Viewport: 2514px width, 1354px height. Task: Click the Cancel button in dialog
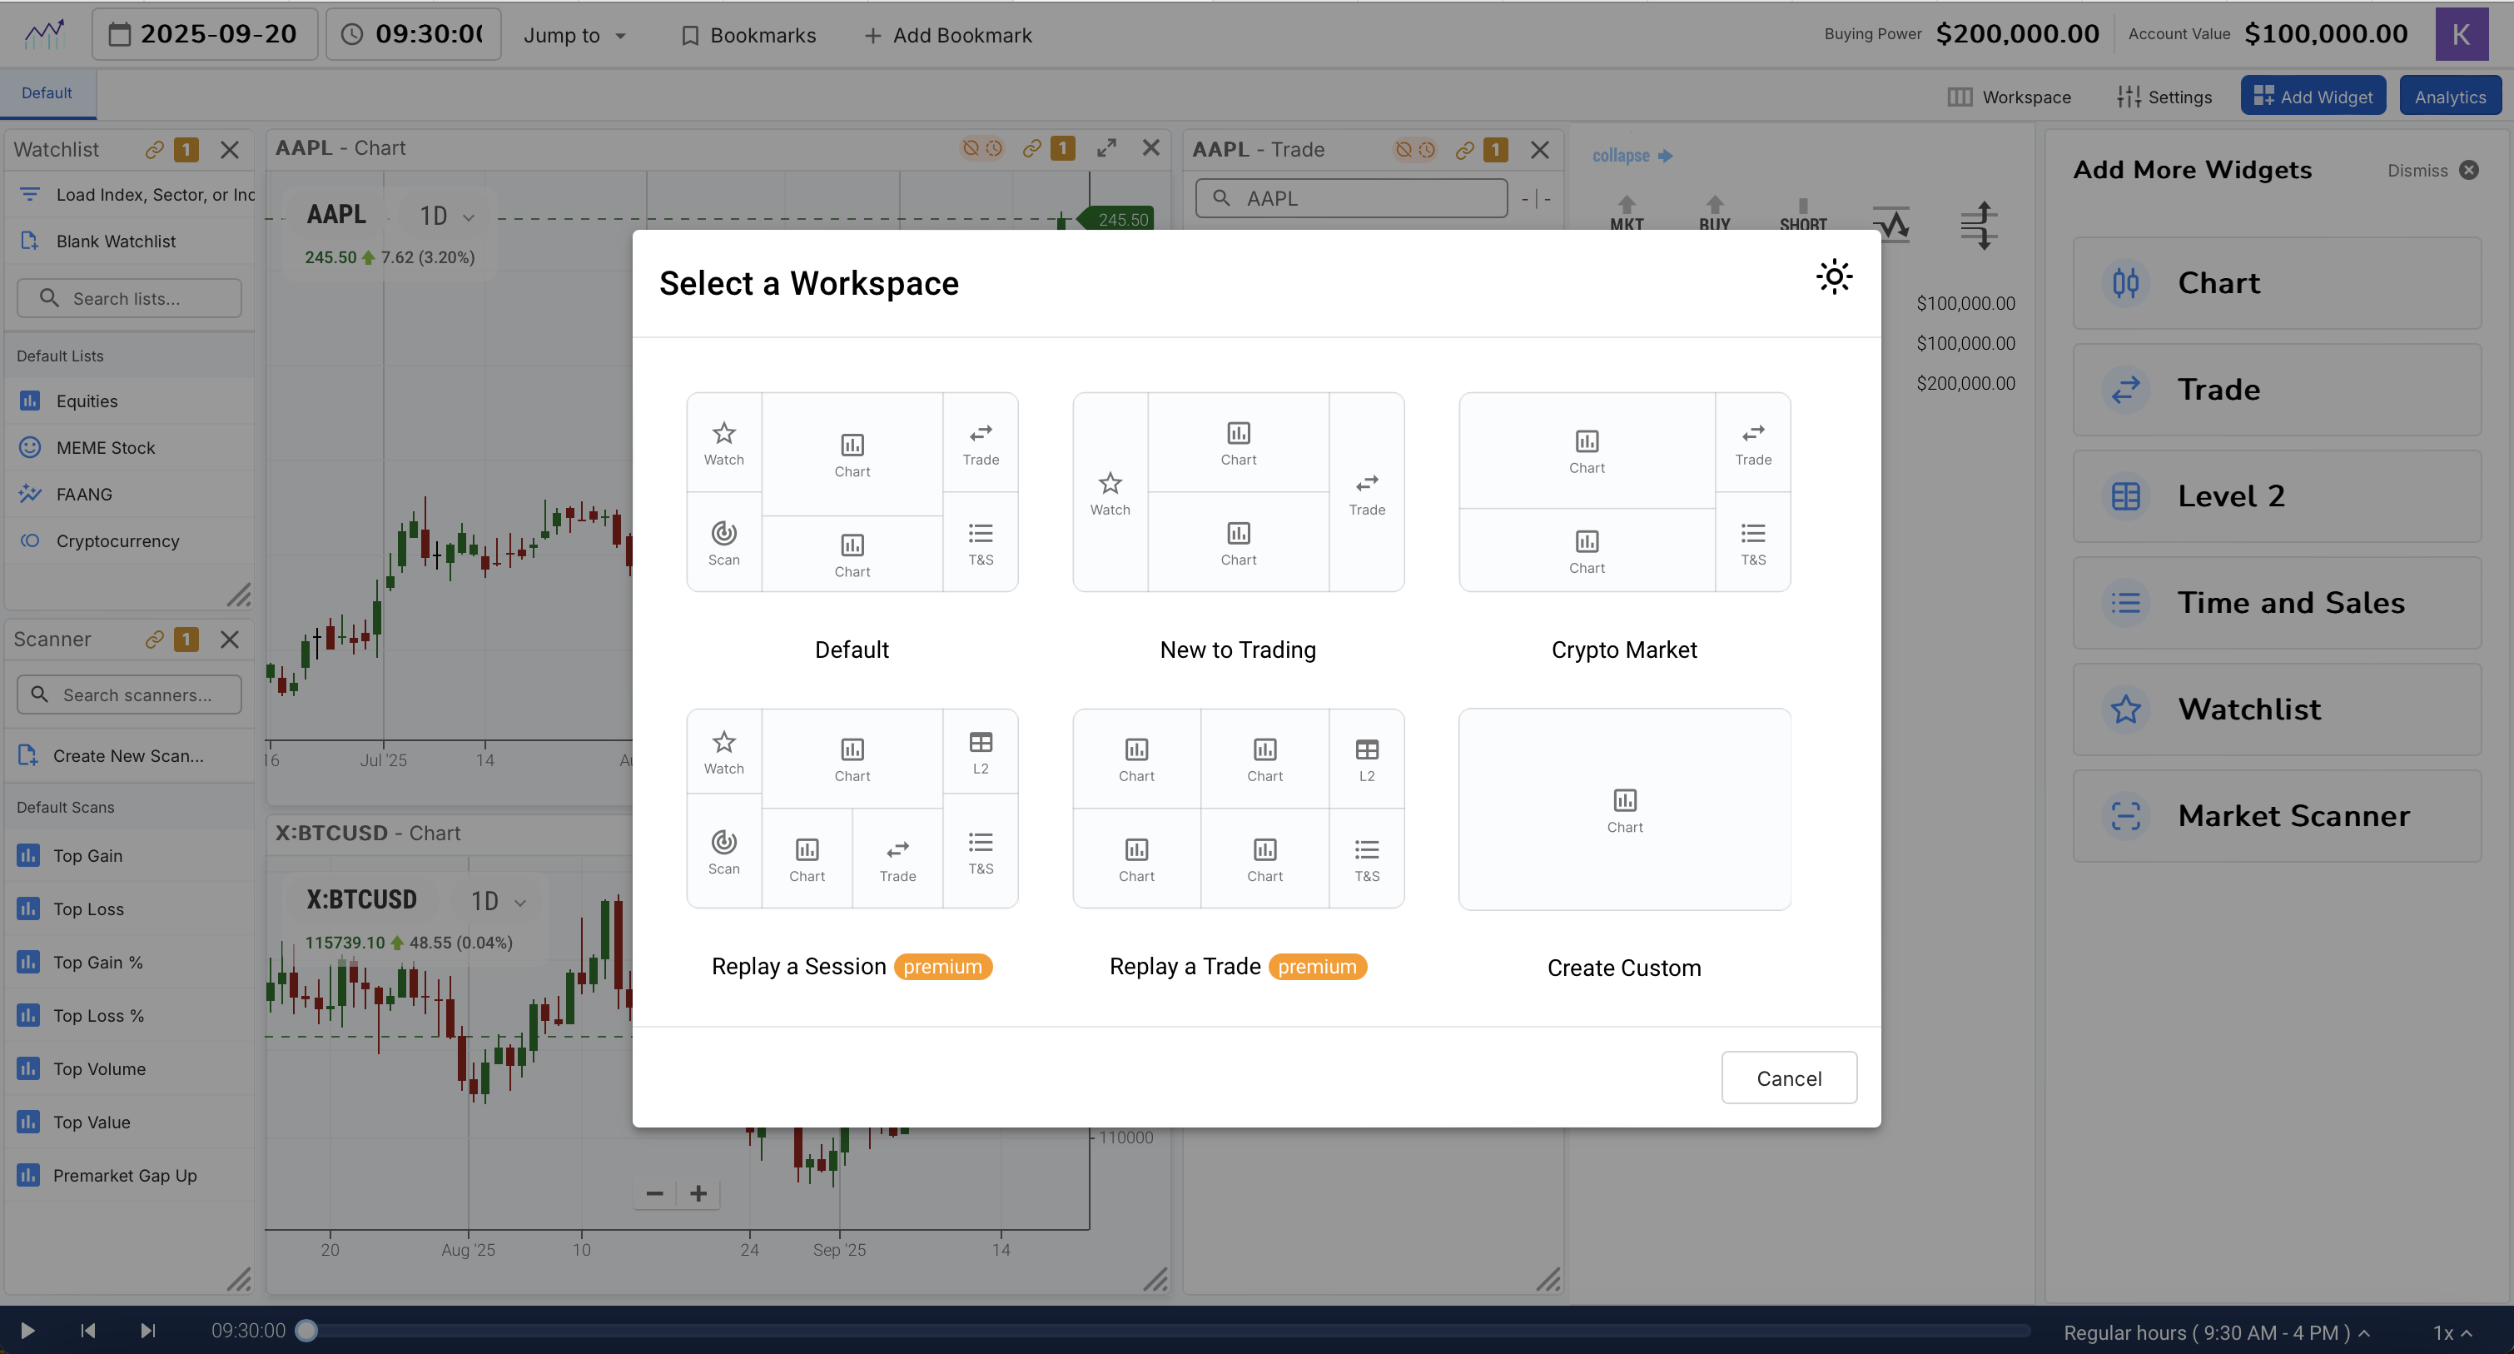click(1788, 1078)
